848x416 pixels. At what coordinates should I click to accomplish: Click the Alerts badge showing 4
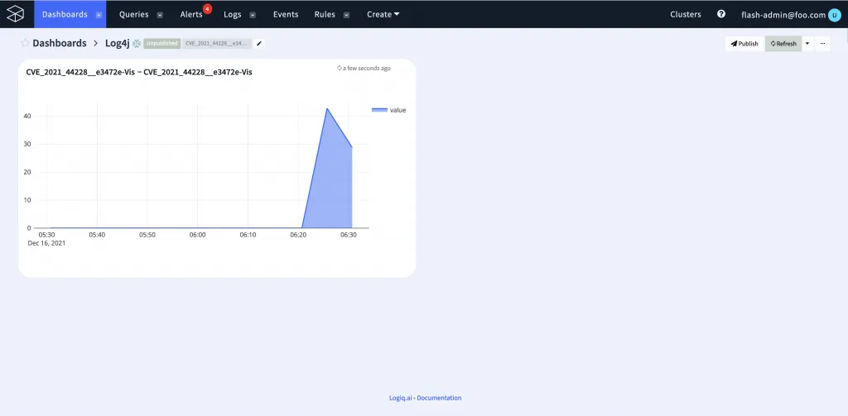coord(206,9)
